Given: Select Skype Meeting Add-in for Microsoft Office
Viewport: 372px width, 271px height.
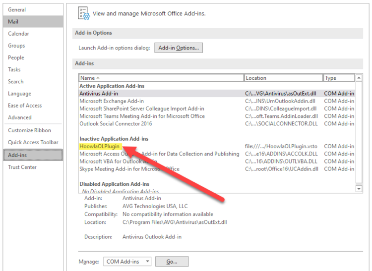Looking at the screenshot, I should (129, 169).
